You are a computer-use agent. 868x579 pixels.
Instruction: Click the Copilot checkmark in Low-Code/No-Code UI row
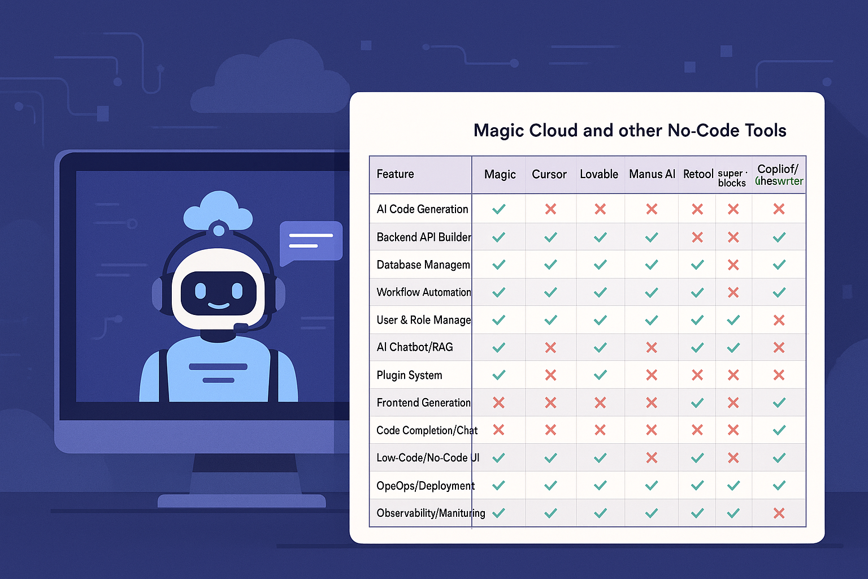coord(779,458)
